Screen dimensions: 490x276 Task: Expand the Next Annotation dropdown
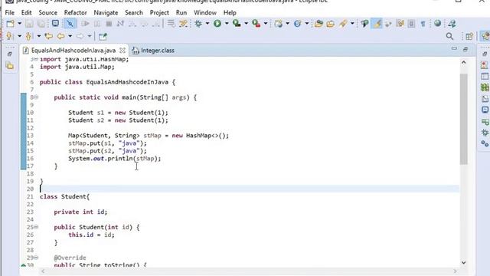19,36
